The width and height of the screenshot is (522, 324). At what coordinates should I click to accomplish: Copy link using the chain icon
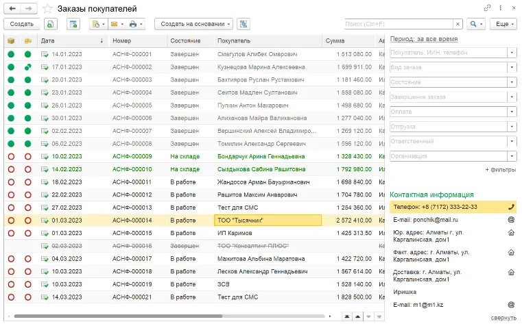tap(488, 8)
